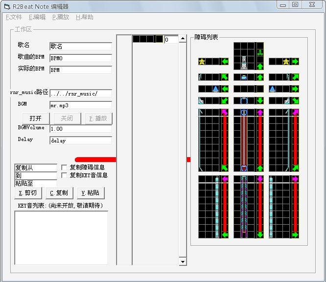
Task: Open the P.播放 menu
Action: pyautogui.click(x=61, y=17)
